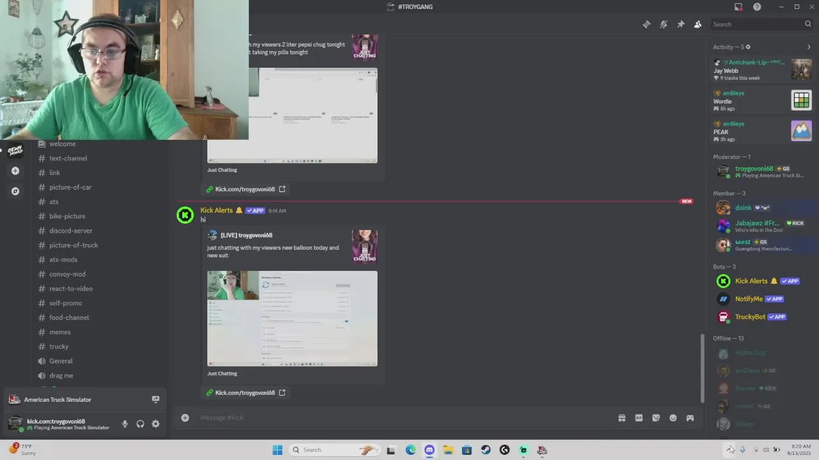This screenshot has height=460, width=819.
Task: Open the Help question mark icon
Action: point(757,7)
